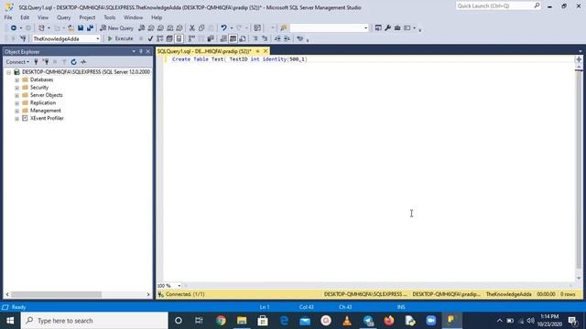Image resolution: width=586 pixels, height=329 pixels.
Task: Click the Save file icon
Action: coord(81,28)
